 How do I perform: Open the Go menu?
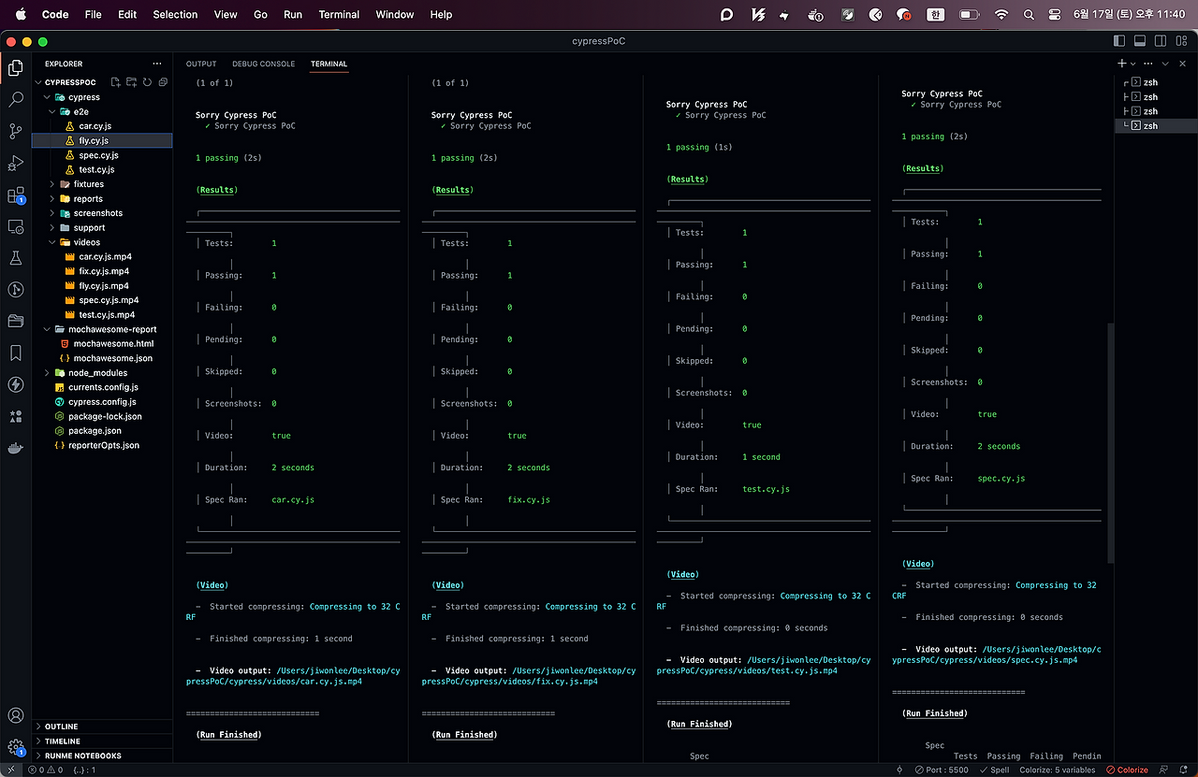pos(261,14)
